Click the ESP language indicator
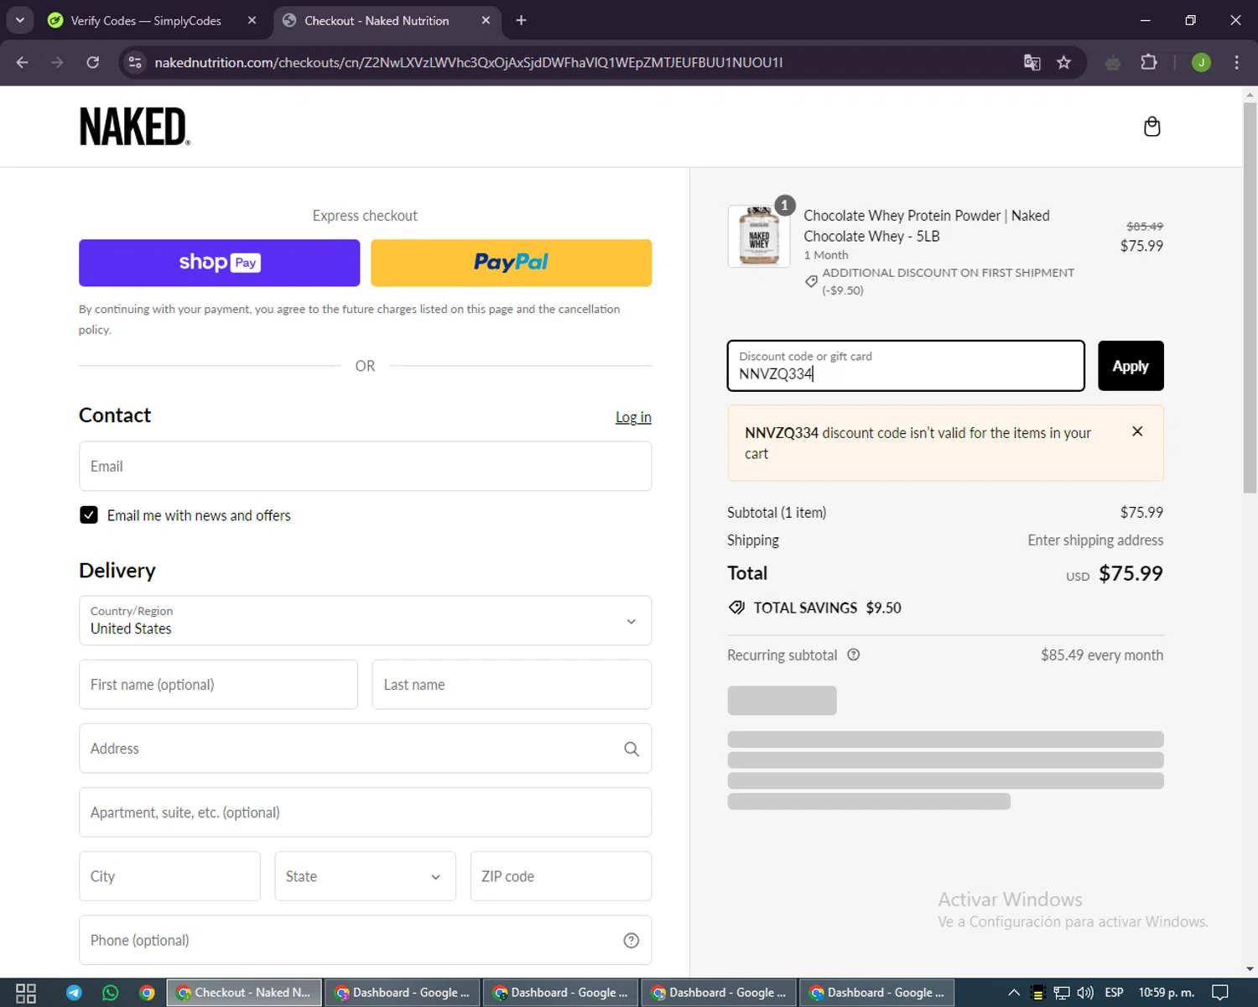Image resolution: width=1258 pixels, height=1007 pixels. coord(1114,993)
